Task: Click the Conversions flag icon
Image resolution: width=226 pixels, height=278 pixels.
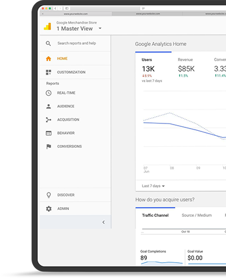Action: tap(49, 147)
